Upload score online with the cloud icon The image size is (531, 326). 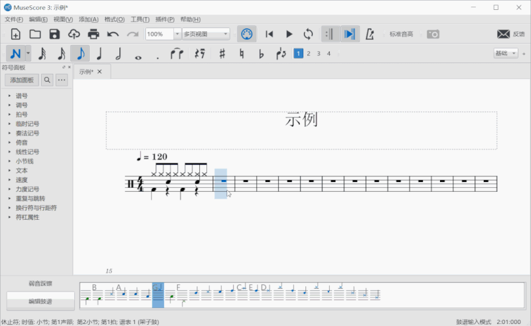click(74, 35)
